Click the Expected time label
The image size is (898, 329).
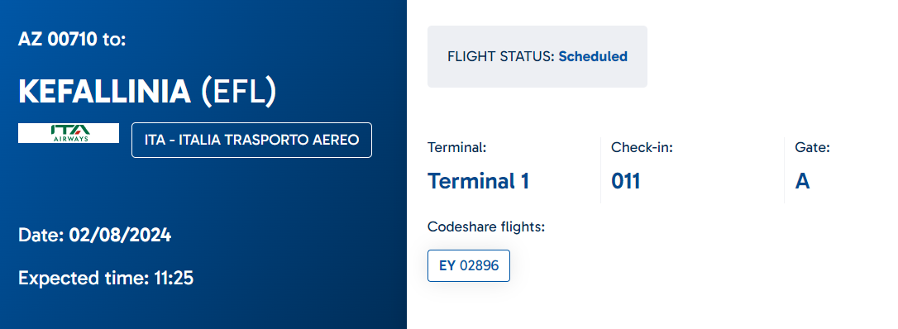pyautogui.click(x=84, y=279)
